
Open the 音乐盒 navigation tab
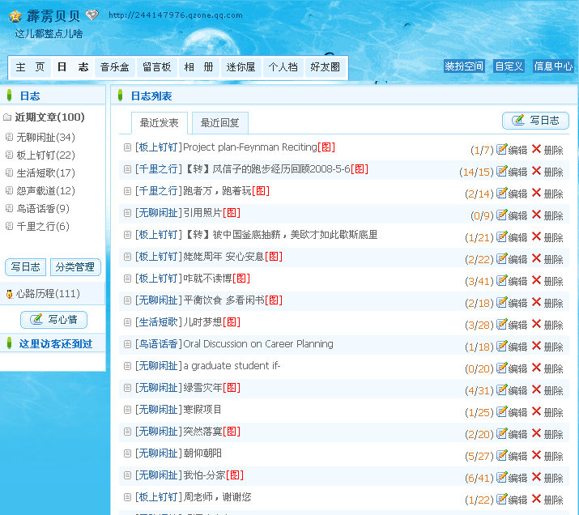pyautogui.click(x=114, y=67)
